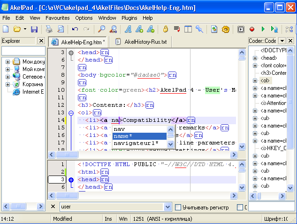Screen dimensions: 297x224
Task: Click the 1251 (ANSI - кириллица) codepage status
Action: pyautogui.click(x=162, y=219)
